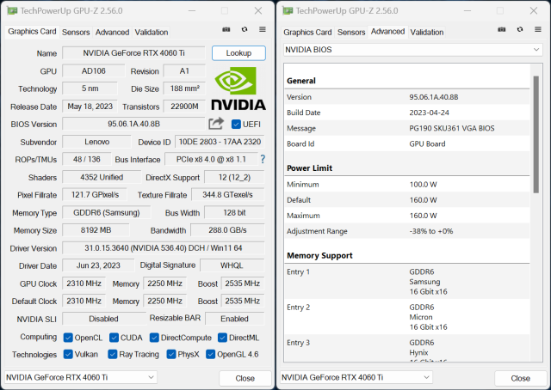551x390 pixels.
Task: Open GPU selector dropdown in left window
Action: coord(82,377)
